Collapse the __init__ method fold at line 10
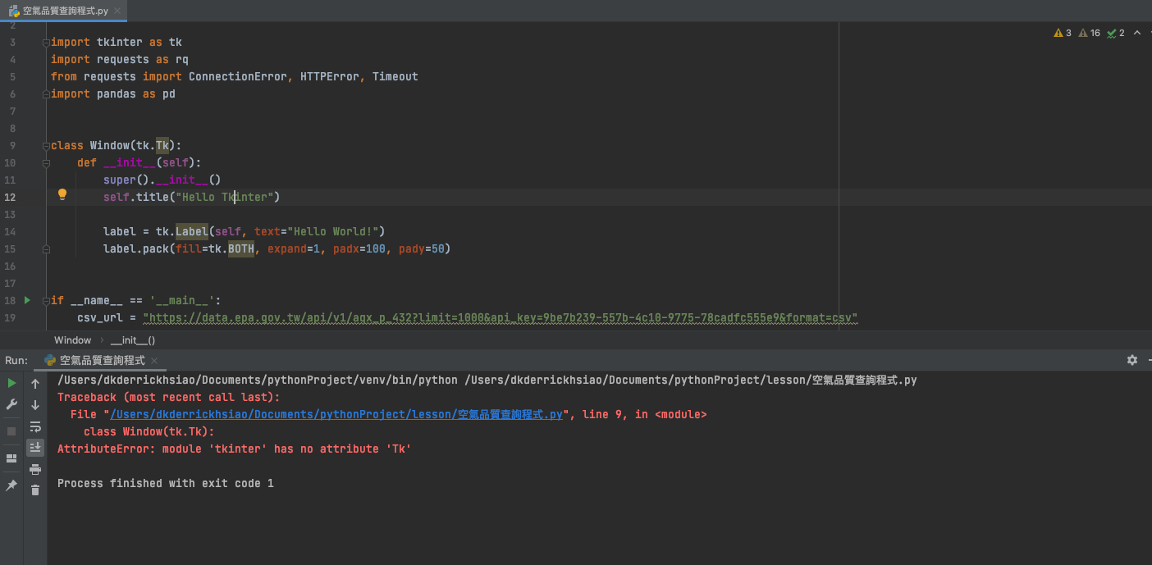The width and height of the screenshot is (1152, 565). [x=46, y=162]
